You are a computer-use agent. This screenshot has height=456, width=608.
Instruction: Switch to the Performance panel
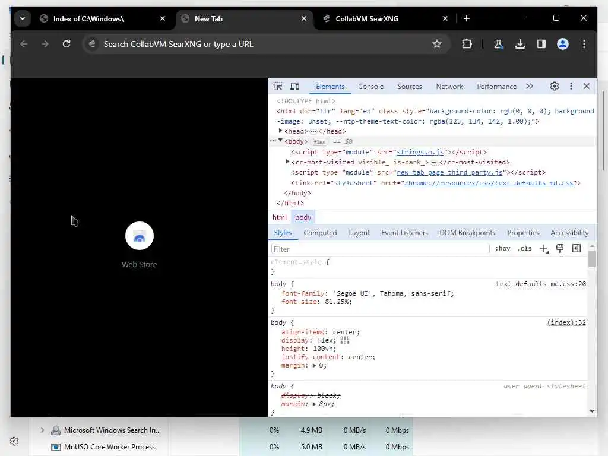tap(497, 87)
